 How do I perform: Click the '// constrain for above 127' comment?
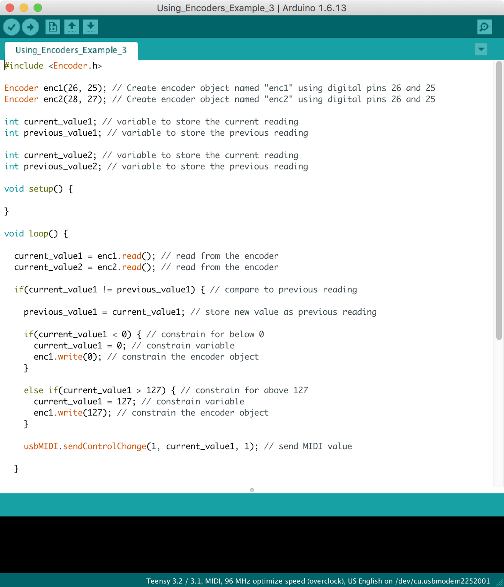pyautogui.click(x=244, y=390)
